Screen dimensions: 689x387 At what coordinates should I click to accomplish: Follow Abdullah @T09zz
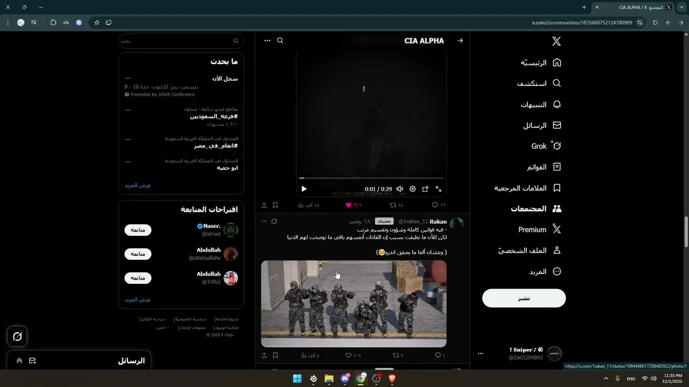tap(138, 278)
